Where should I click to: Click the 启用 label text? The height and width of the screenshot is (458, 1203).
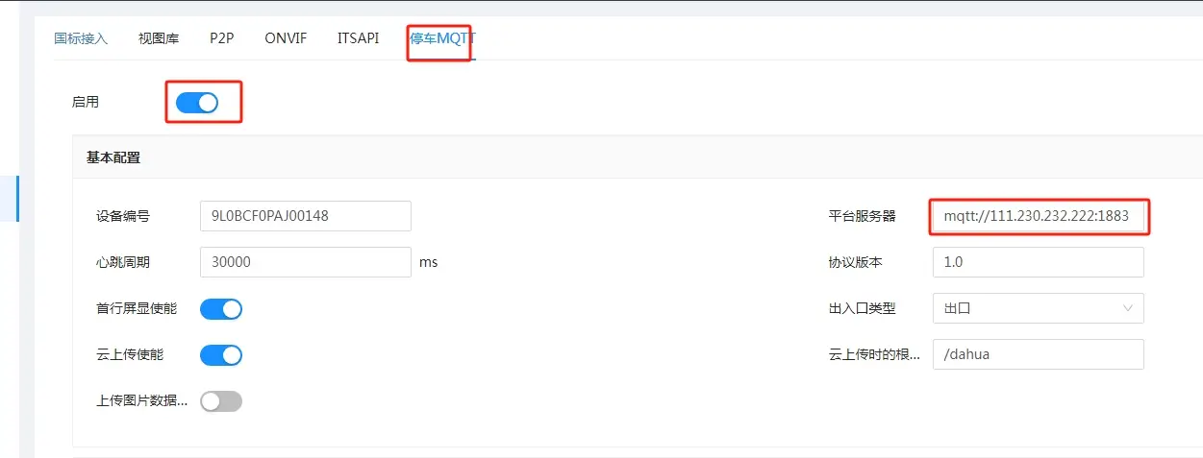(86, 102)
